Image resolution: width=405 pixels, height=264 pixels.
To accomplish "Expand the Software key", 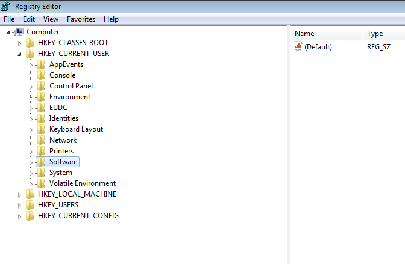I will [x=31, y=162].
